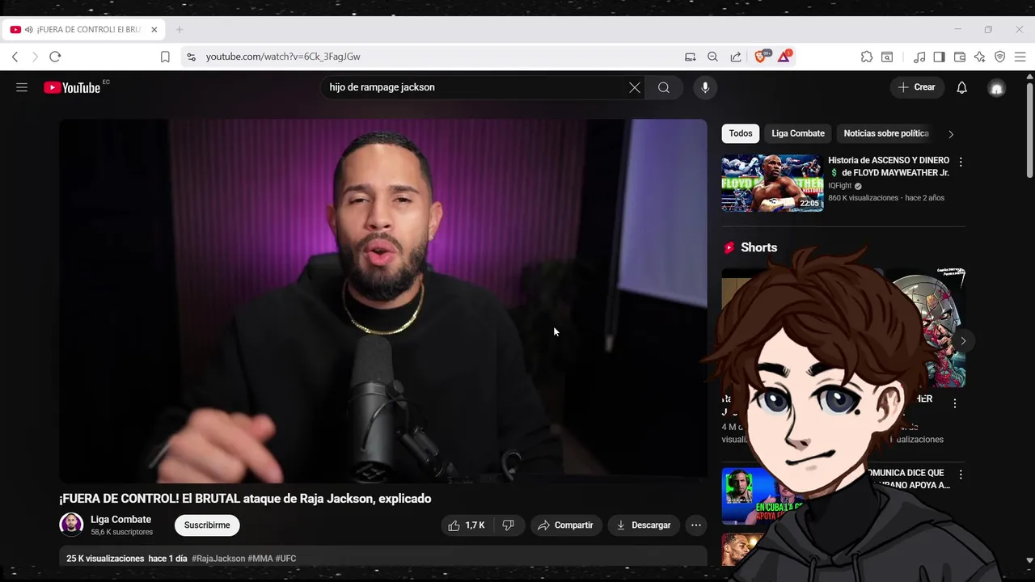The width and height of the screenshot is (1035, 582).
Task: Click #UFC hashtag
Action: coord(285,559)
